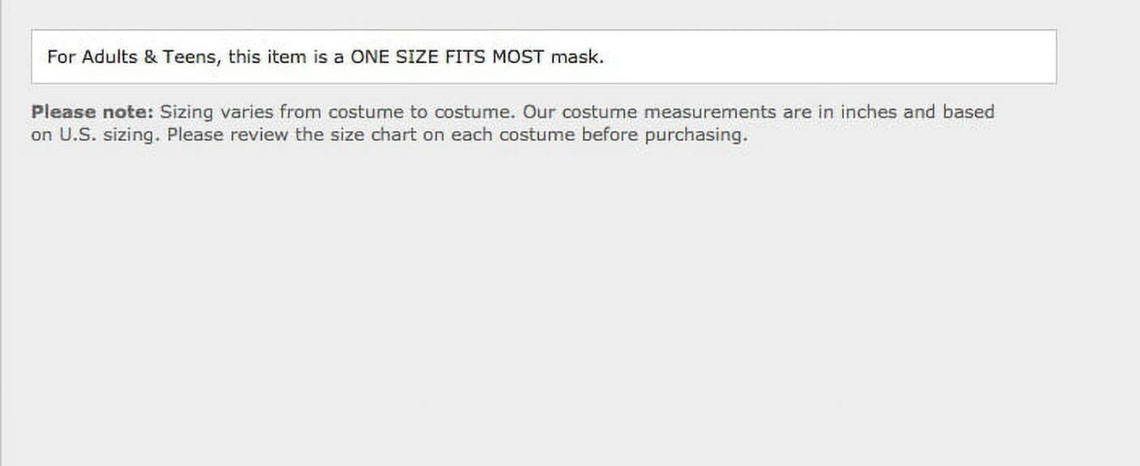Screen dimensions: 1140x466
Task: Click the word "Teens" in the box
Action: (x=192, y=58)
